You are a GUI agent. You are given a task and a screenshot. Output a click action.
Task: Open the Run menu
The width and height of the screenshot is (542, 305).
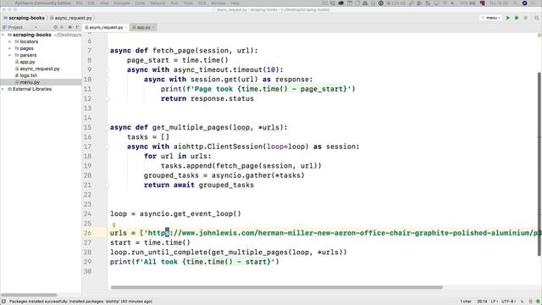point(174,3)
